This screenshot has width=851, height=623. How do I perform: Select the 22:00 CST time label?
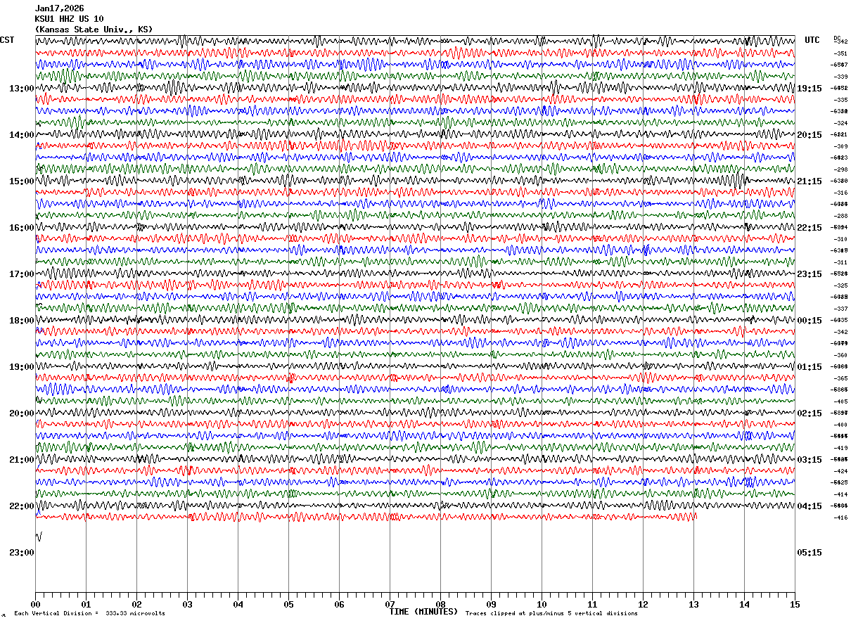[x=22, y=506]
